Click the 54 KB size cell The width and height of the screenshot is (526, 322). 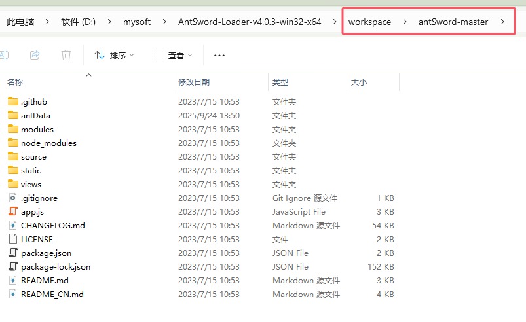pyautogui.click(x=383, y=226)
